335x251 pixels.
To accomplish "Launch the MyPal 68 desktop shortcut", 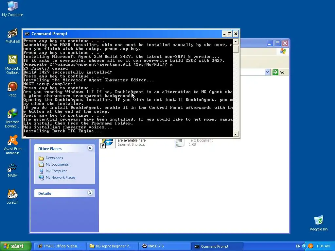I will [12, 36].
